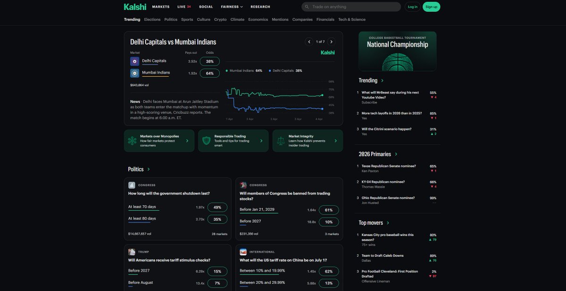Switch to the Culture tab

tap(204, 19)
